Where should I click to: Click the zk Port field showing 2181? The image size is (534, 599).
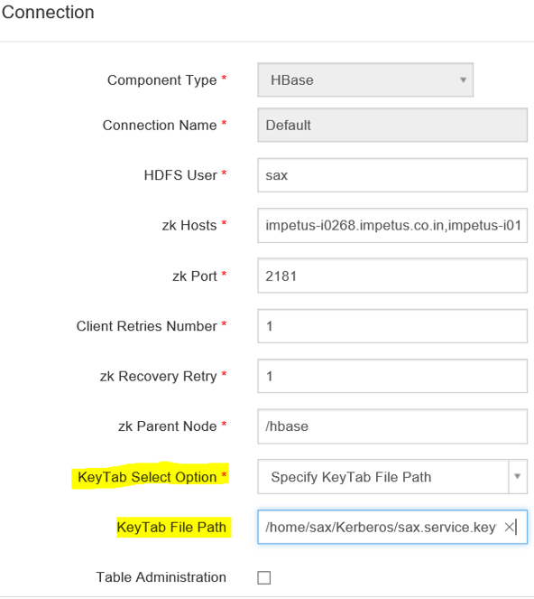(392, 276)
